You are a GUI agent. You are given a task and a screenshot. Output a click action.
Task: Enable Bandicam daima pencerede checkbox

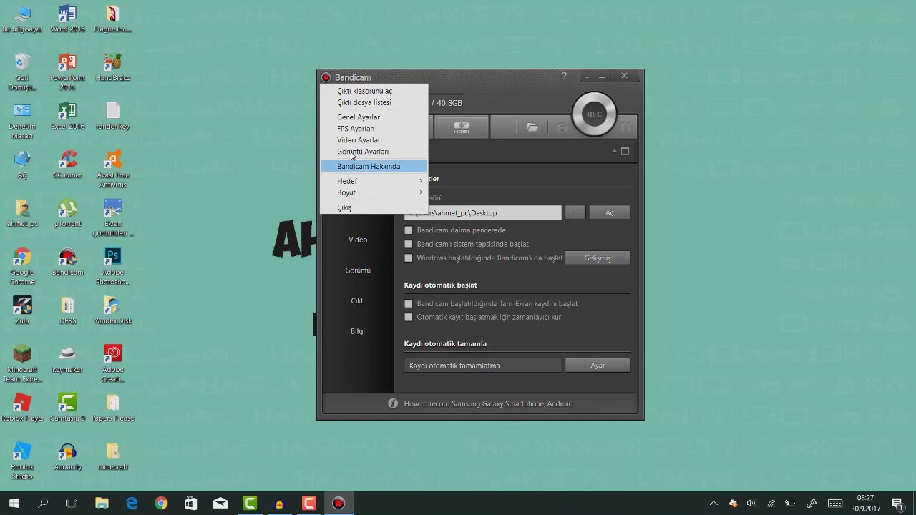[x=409, y=230]
